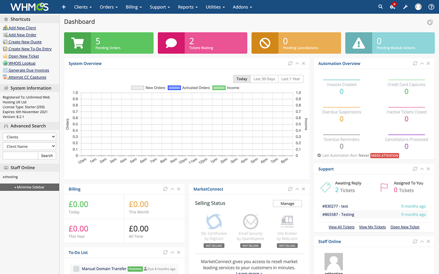Click the Minimise Sidebar button
The height and width of the screenshot is (274, 439).
29,187
